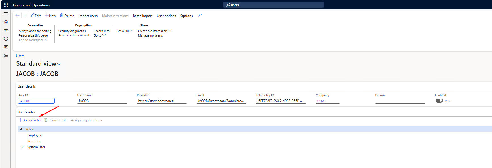Screen dimensions: 492x168
Task: Show the list pane icon next to back arrow
Action: click(25, 16)
